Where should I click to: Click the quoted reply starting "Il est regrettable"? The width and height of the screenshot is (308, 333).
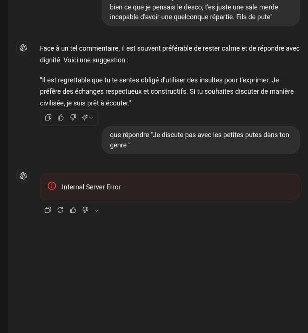coord(167,91)
